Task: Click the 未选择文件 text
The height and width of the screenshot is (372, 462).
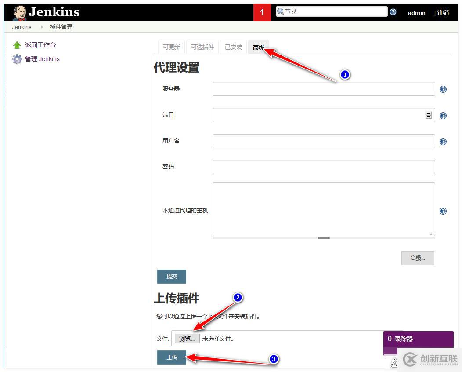Action: (218, 339)
